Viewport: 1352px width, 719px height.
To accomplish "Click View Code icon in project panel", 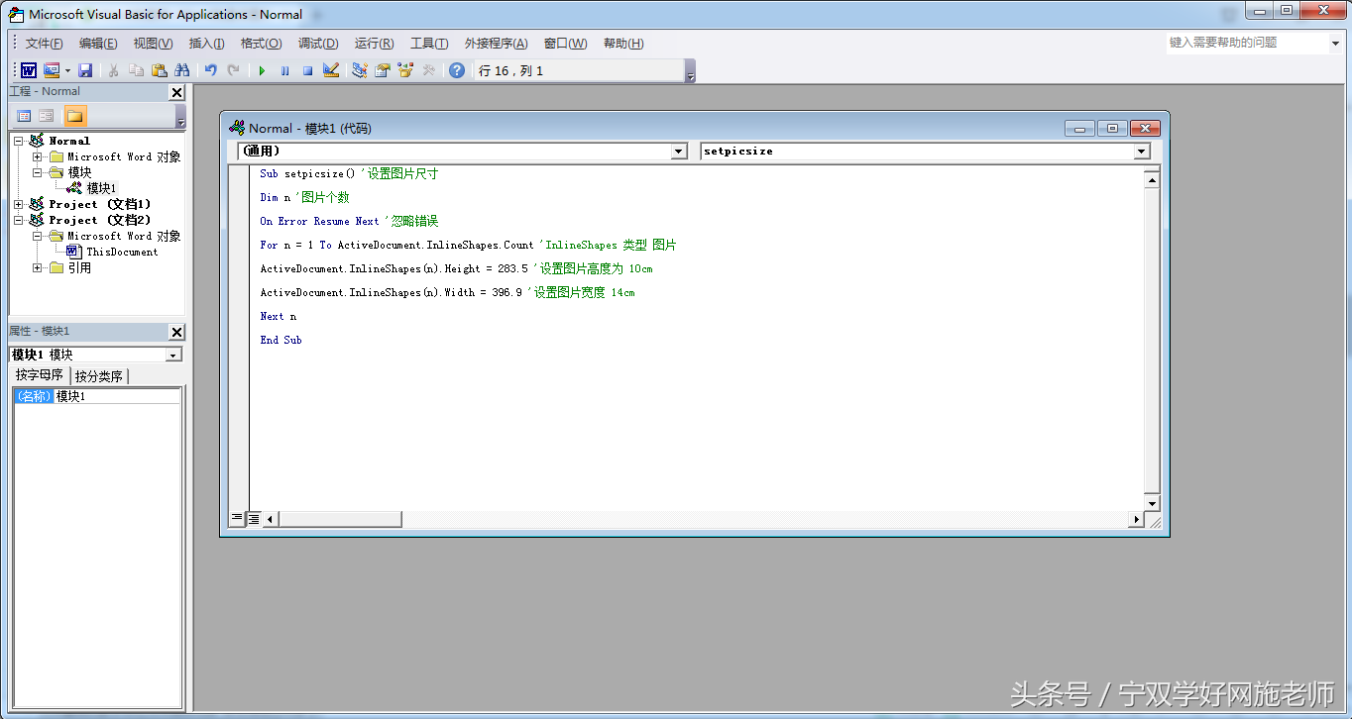I will tap(25, 116).
